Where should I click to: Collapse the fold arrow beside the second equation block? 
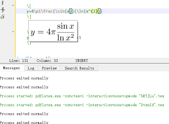point(13,32)
